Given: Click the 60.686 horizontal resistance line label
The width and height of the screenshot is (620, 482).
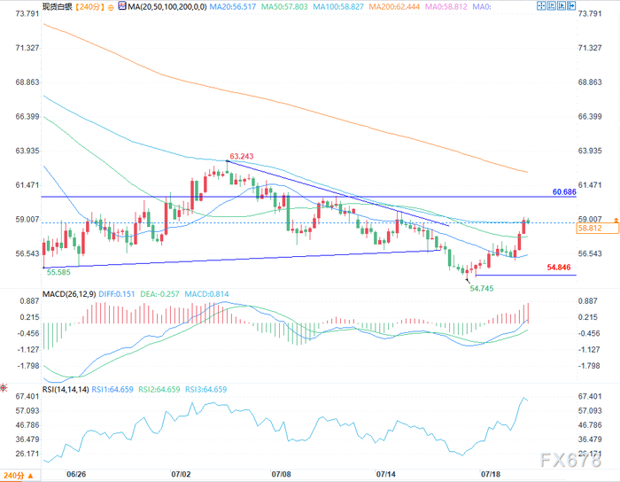Looking at the screenshot, I should [564, 192].
